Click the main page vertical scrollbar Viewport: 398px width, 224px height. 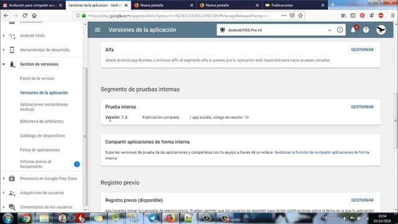tap(396, 121)
